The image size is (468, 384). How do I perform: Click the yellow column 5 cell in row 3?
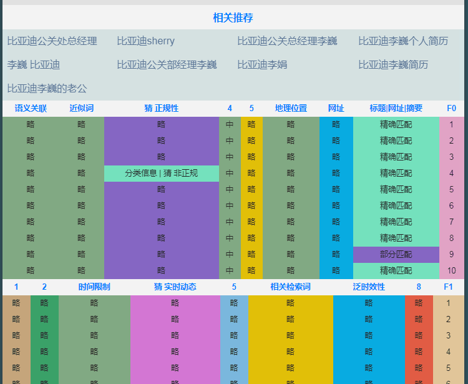click(251, 157)
